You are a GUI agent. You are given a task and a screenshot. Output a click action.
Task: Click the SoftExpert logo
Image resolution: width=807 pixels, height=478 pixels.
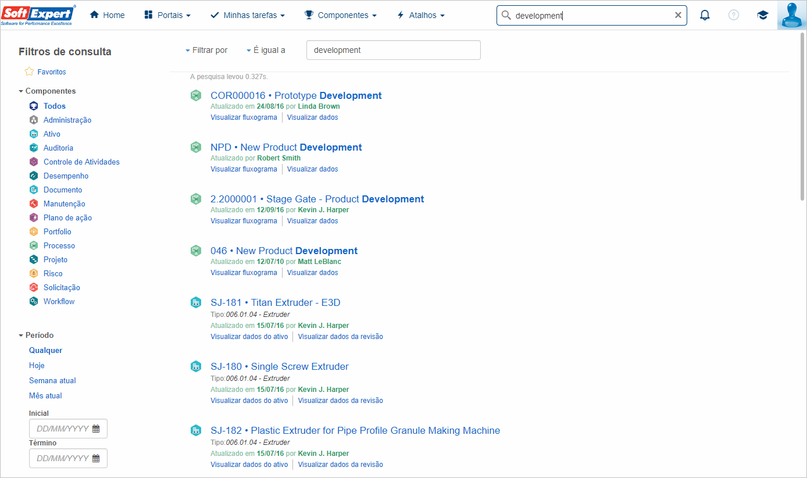point(38,15)
